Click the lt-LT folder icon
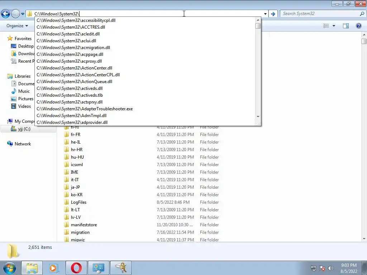This screenshot has height=275, width=367. [x=67, y=210]
